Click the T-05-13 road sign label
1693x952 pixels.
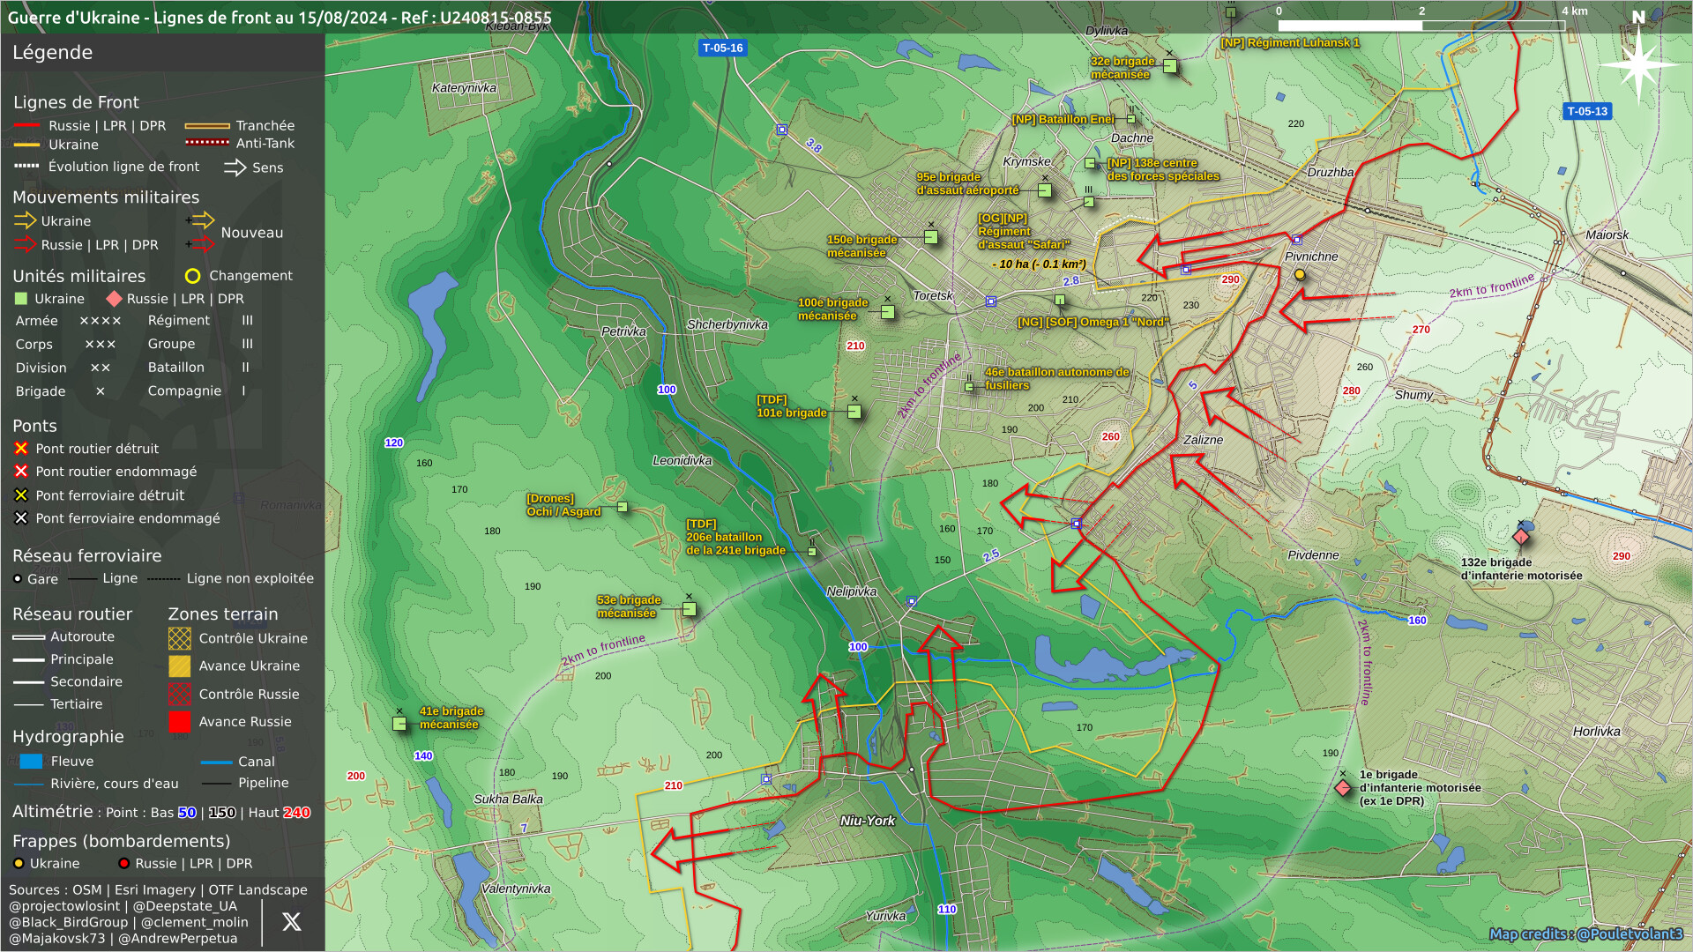click(1587, 111)
